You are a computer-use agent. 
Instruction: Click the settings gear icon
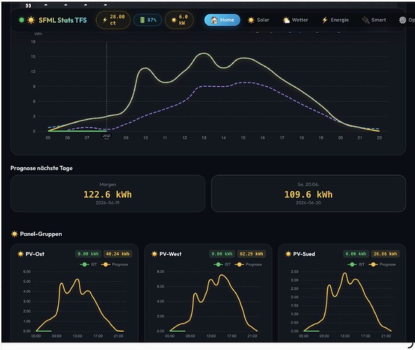point(402,20)
